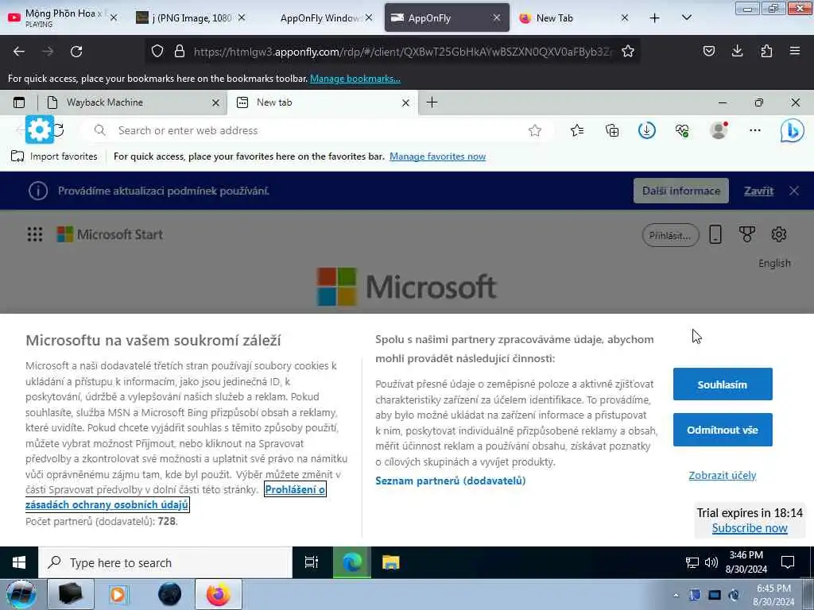The width and height of the screenshot is (814, 610).
Task: Close the Edge New tab
Action: point(405,102)
